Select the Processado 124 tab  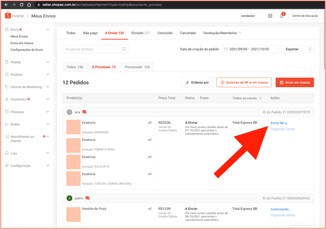pos(137,67)
